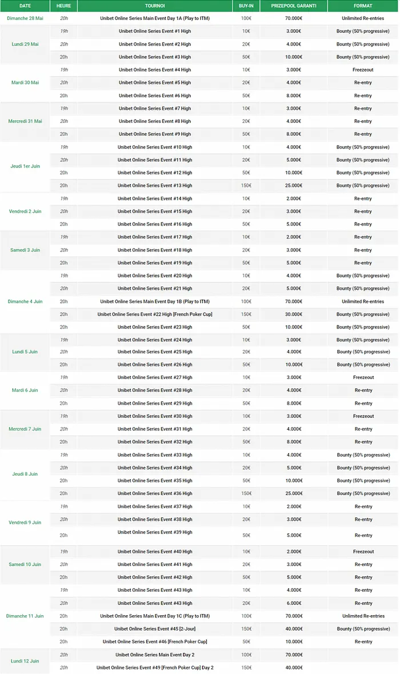Select Unibet Online Series Main Event Day 2
Image resolution: width=400 pixels, height=674 pixels.
pos(155,655)
